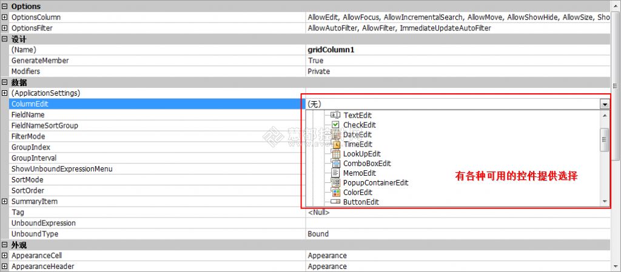Image resolution: width=621 pixels, height=272 pixels.
Task: Click the AppearanceCell Appearance value
Action: point(327,256)
